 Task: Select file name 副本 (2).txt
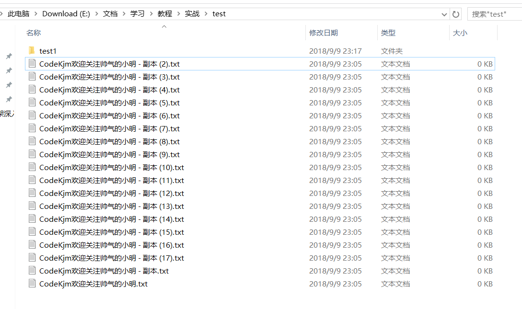click(x=109, y=64)
